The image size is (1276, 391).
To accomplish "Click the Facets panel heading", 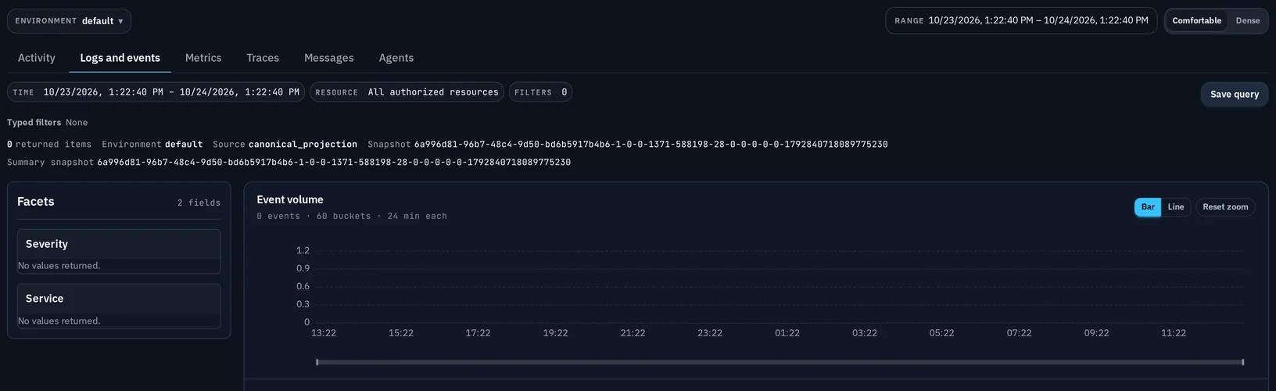I will point(36,202).
